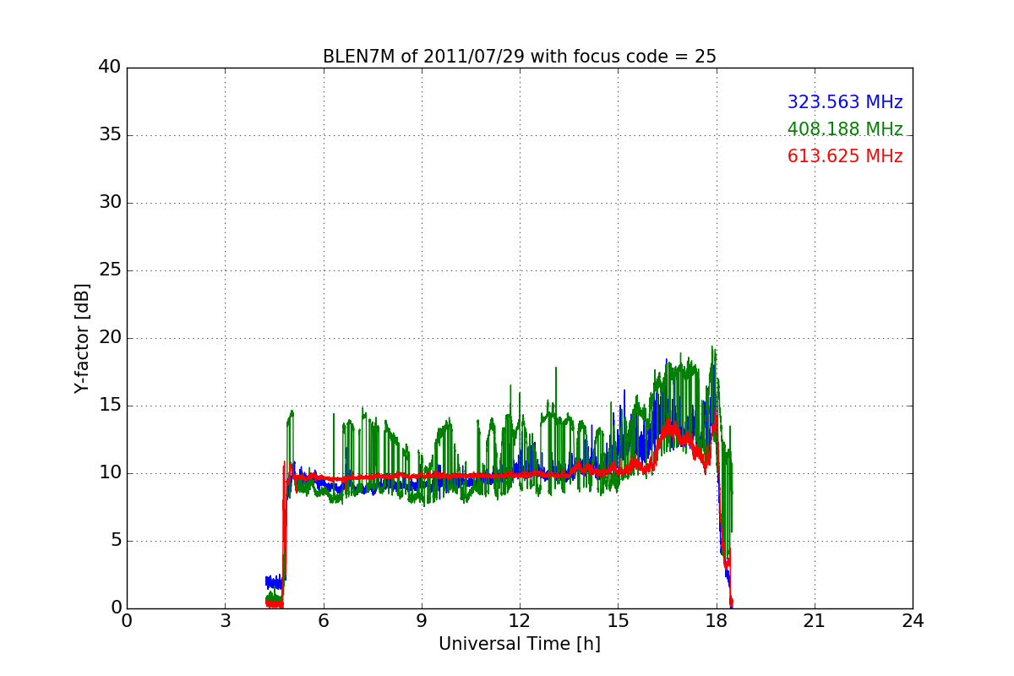Click x-axis tick label '3'
This screenshot has width=1014, height=676.
click(225, 620)
